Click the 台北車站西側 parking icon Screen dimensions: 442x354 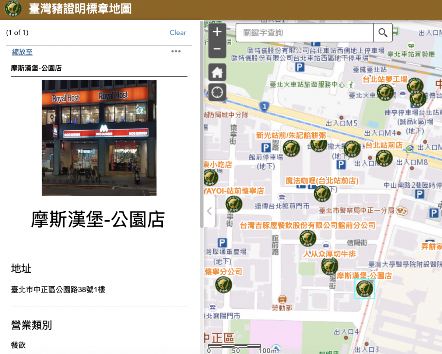point(300,67)
